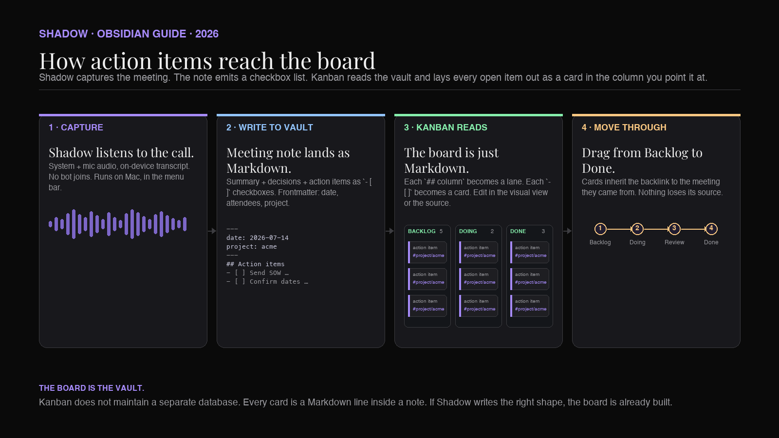Click the step 1 circle above Backlog

pos(600,229)
